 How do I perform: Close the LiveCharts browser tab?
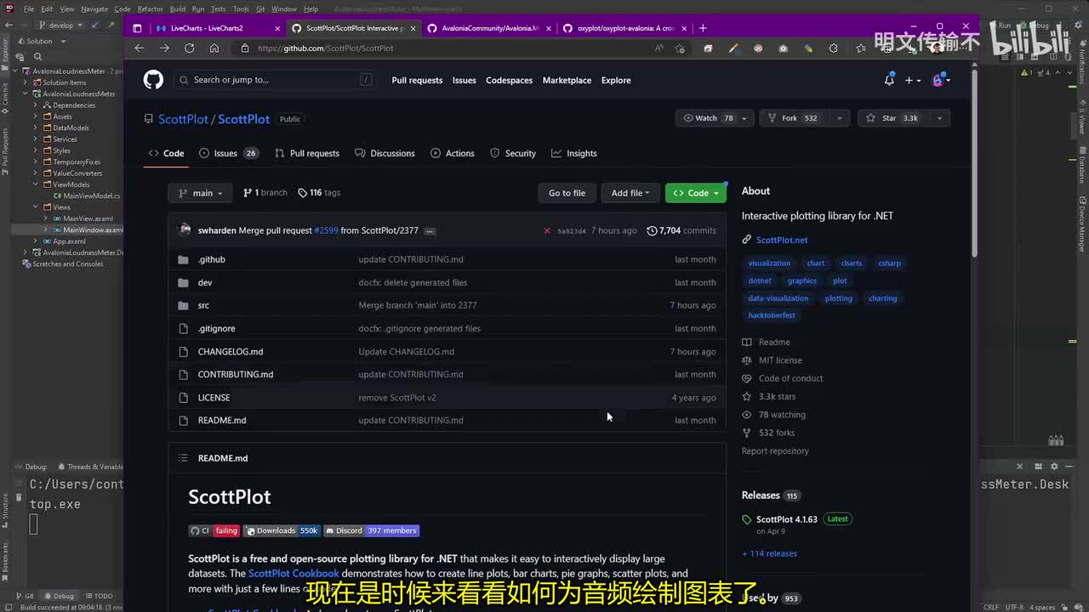tap(277, 28)
